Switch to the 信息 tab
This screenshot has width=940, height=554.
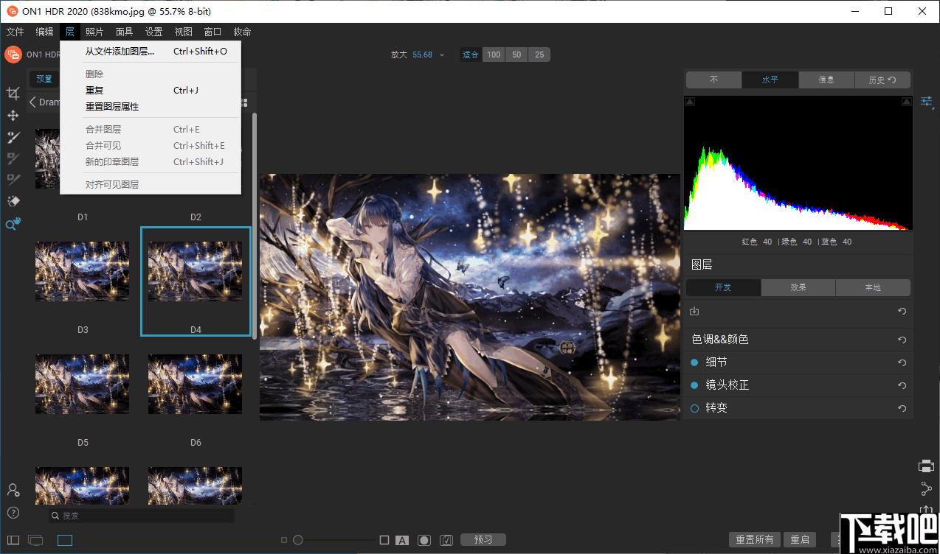826,80
